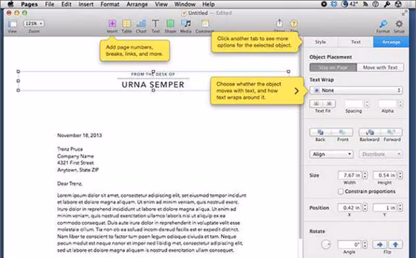Image resolution: width=416 pixels, height=258 pixels.
Task: Open the Insert menu in menu bar
Action: [86, 4]
